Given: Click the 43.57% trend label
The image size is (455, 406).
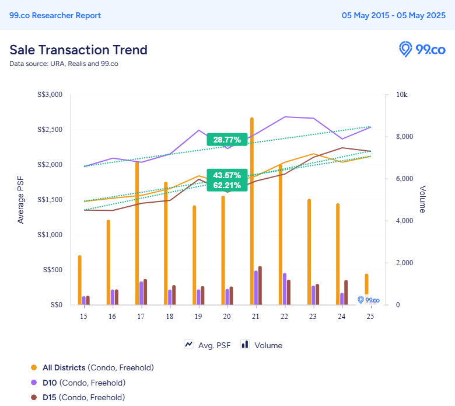Looking at the screenshot, I should pyautogui.click(x=227, y=175).
